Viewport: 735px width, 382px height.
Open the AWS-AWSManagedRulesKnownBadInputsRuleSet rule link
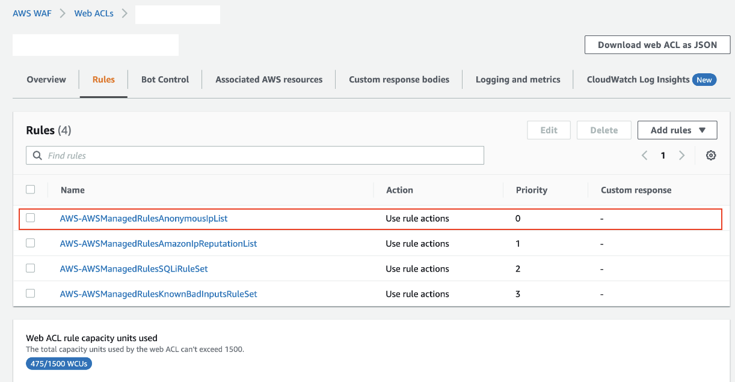[158, 294]
